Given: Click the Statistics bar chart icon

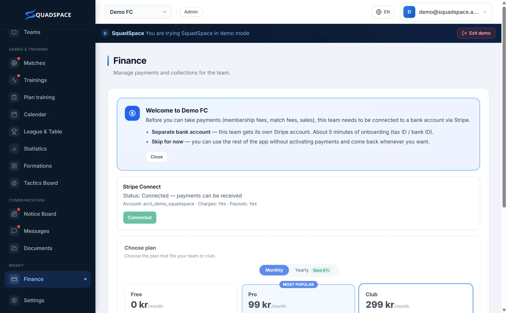Looking at the screenshot, I should click(x=14, y=149).
